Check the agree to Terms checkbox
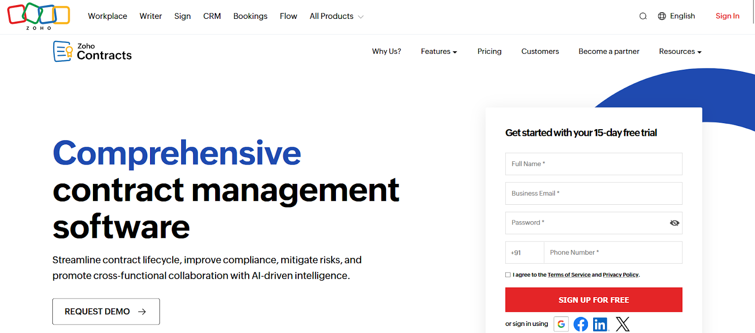 click(508, 275)
